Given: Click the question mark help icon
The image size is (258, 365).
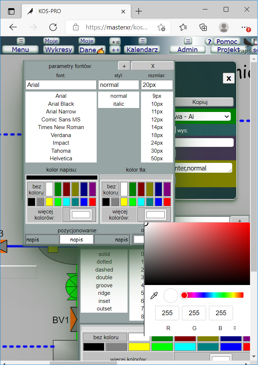Looking at the screenshot, I should (x=209, y=41).
